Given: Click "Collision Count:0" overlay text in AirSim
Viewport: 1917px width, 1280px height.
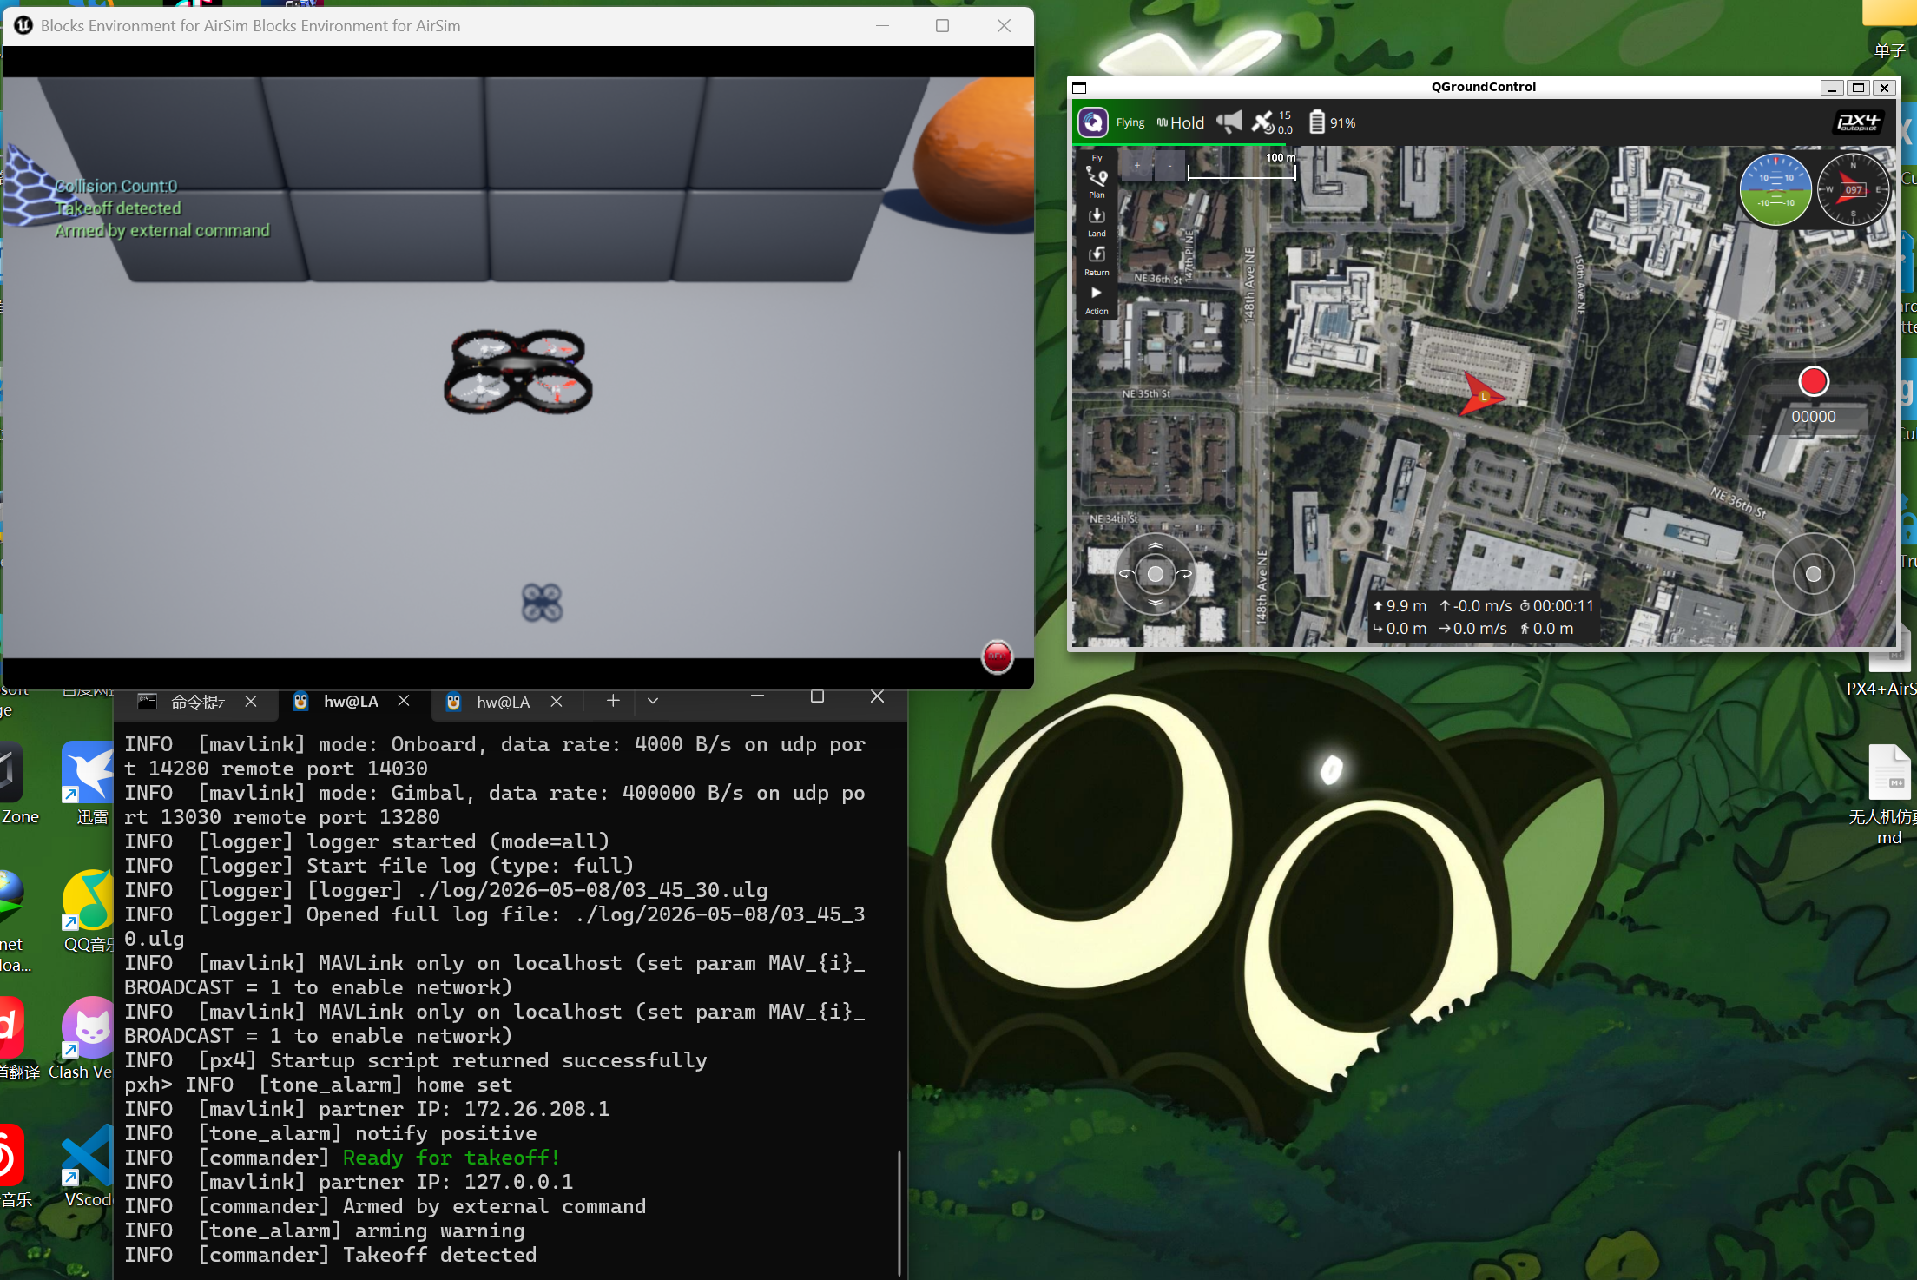Looking at the screenshot, I should [x=116, y=186].
